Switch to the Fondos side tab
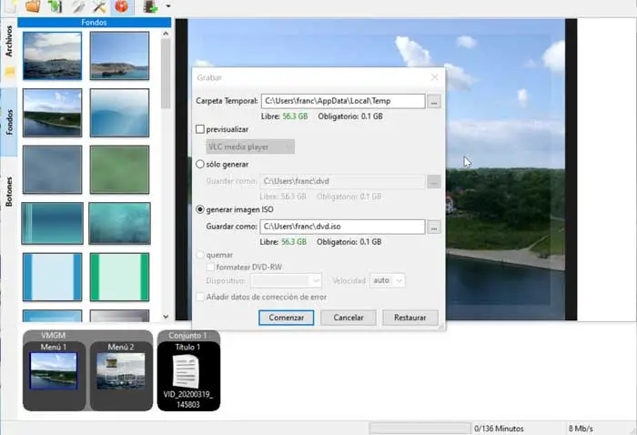 coord(9,122)
